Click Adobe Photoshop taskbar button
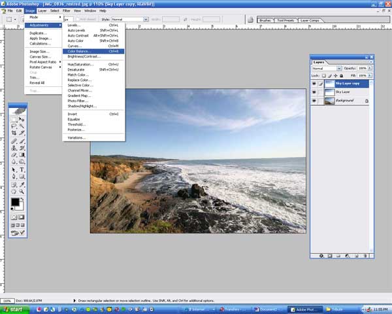 tap(304, 309)
